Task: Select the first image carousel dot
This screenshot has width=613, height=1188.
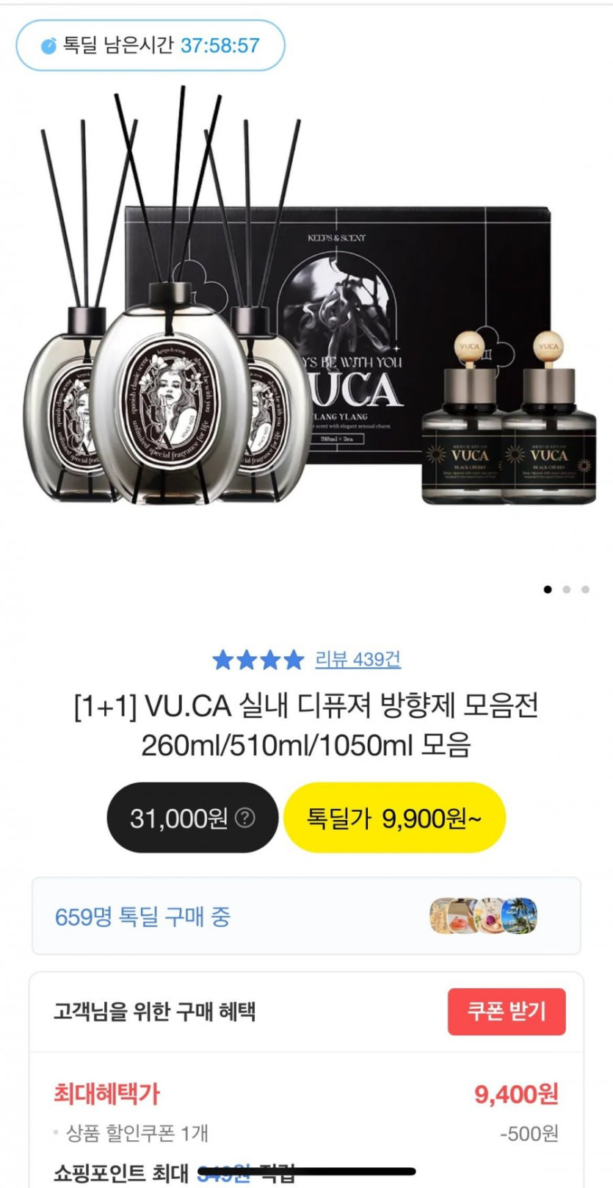Action: [x=548, y=589]
